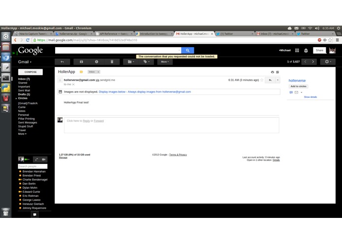Open the Chromium hamburger menu
Screen dimensions: 342x243
[x=338, y=40]
